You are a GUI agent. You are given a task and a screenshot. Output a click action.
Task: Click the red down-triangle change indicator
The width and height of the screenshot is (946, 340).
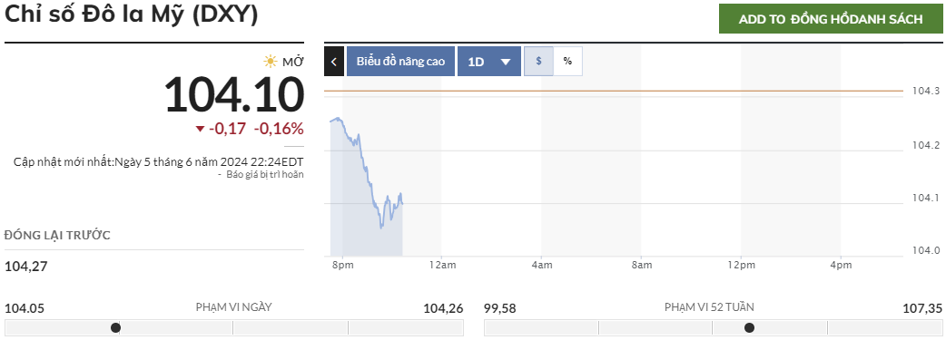(201, 129)
